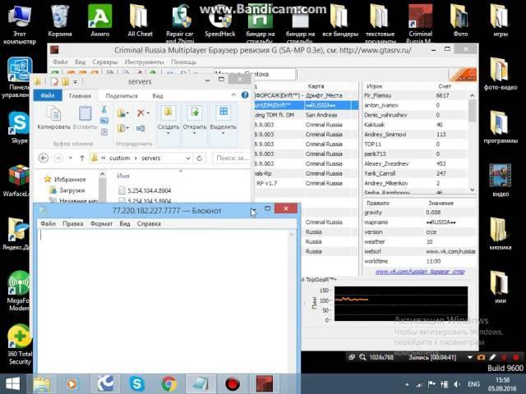Open the Notepad Справка menu

(x=149, y=223)
